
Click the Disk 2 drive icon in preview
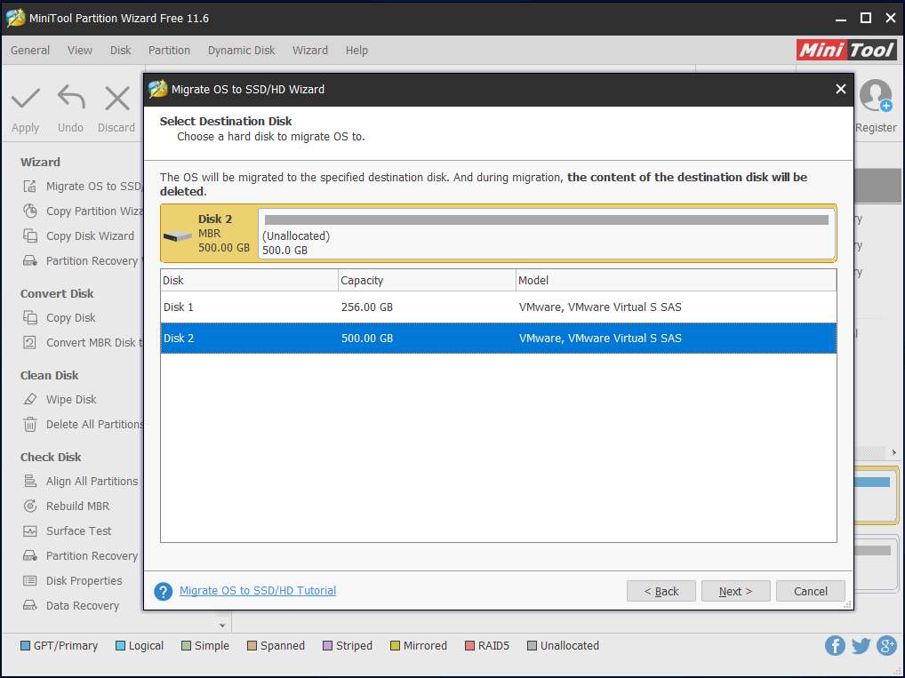click(x=177, y=236)
